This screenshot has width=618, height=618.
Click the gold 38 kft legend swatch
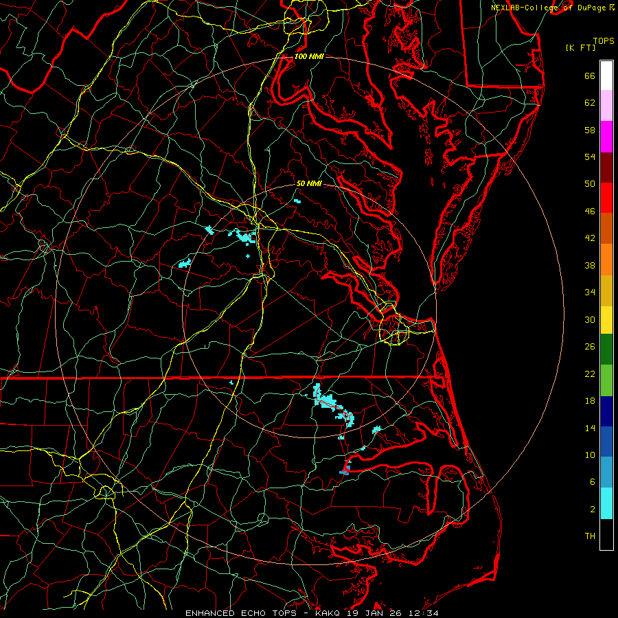point(606,290)
